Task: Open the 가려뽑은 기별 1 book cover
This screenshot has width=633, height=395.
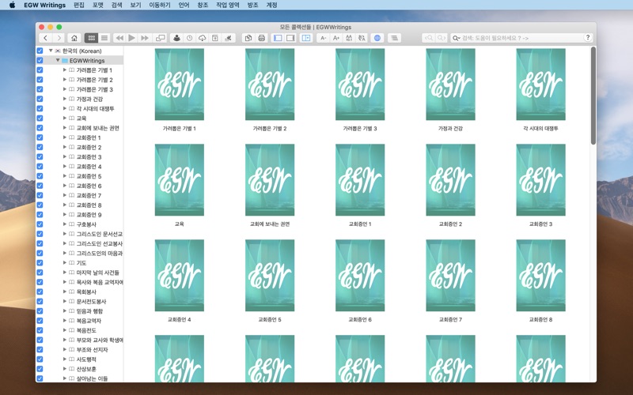Action: [180, 85]
